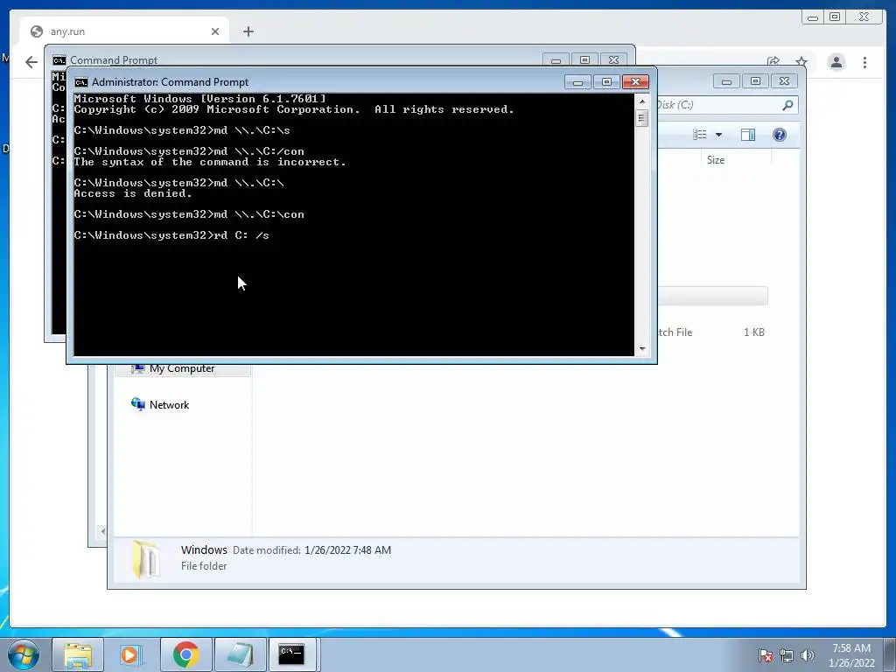Go back in Chrome
The width and height of the screenshot is (896, 672).
tap(31, 62)
